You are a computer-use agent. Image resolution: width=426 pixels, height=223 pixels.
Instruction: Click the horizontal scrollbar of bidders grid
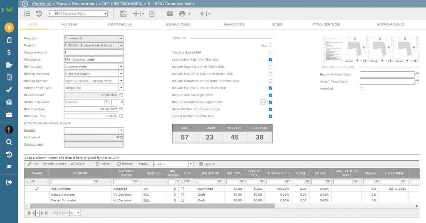pyautogui.click(x=152, y=206)
